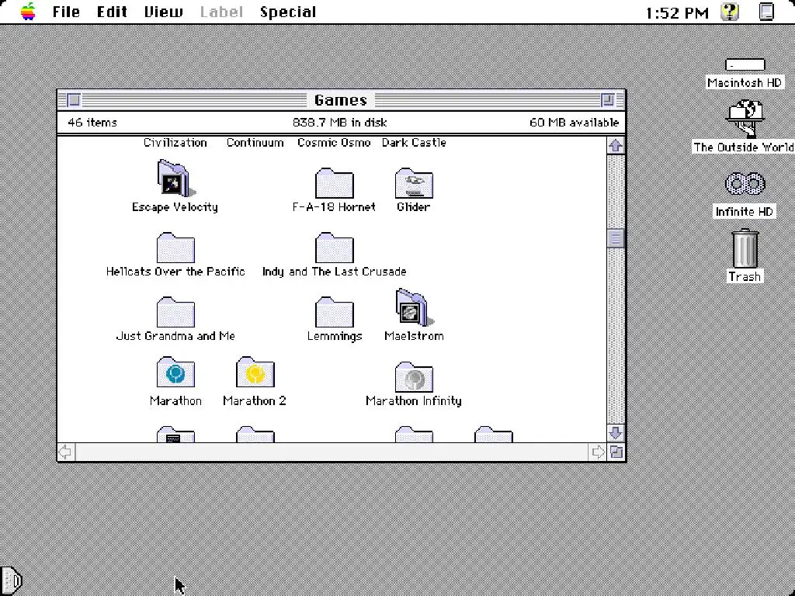Select the F-A-18 Hornet folder
Viewport: 795px width, 596px height.
334,183
